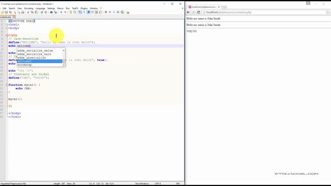Click the Zoom In toolbar icon
Viewport: 331px width, 186px height.
pos(61,12)
